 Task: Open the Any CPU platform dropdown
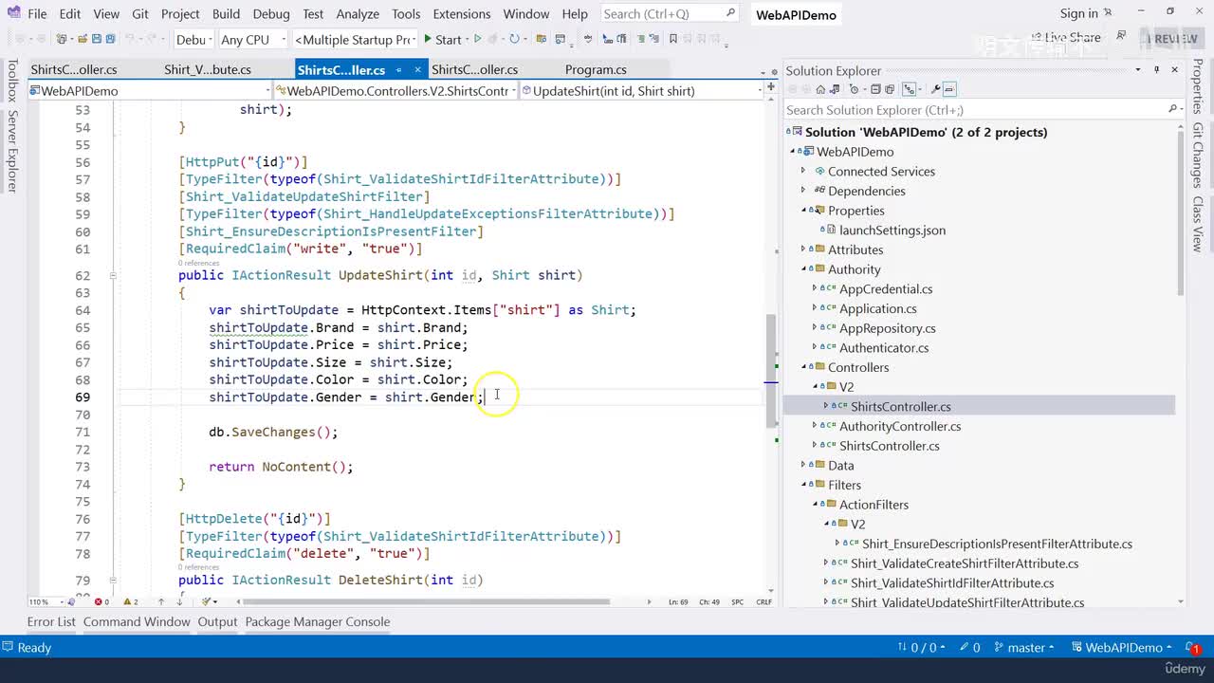click(x=252, y=40)
